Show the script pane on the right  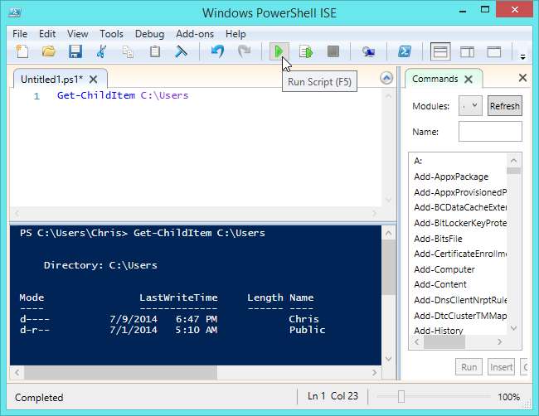[x=467, y=51]
